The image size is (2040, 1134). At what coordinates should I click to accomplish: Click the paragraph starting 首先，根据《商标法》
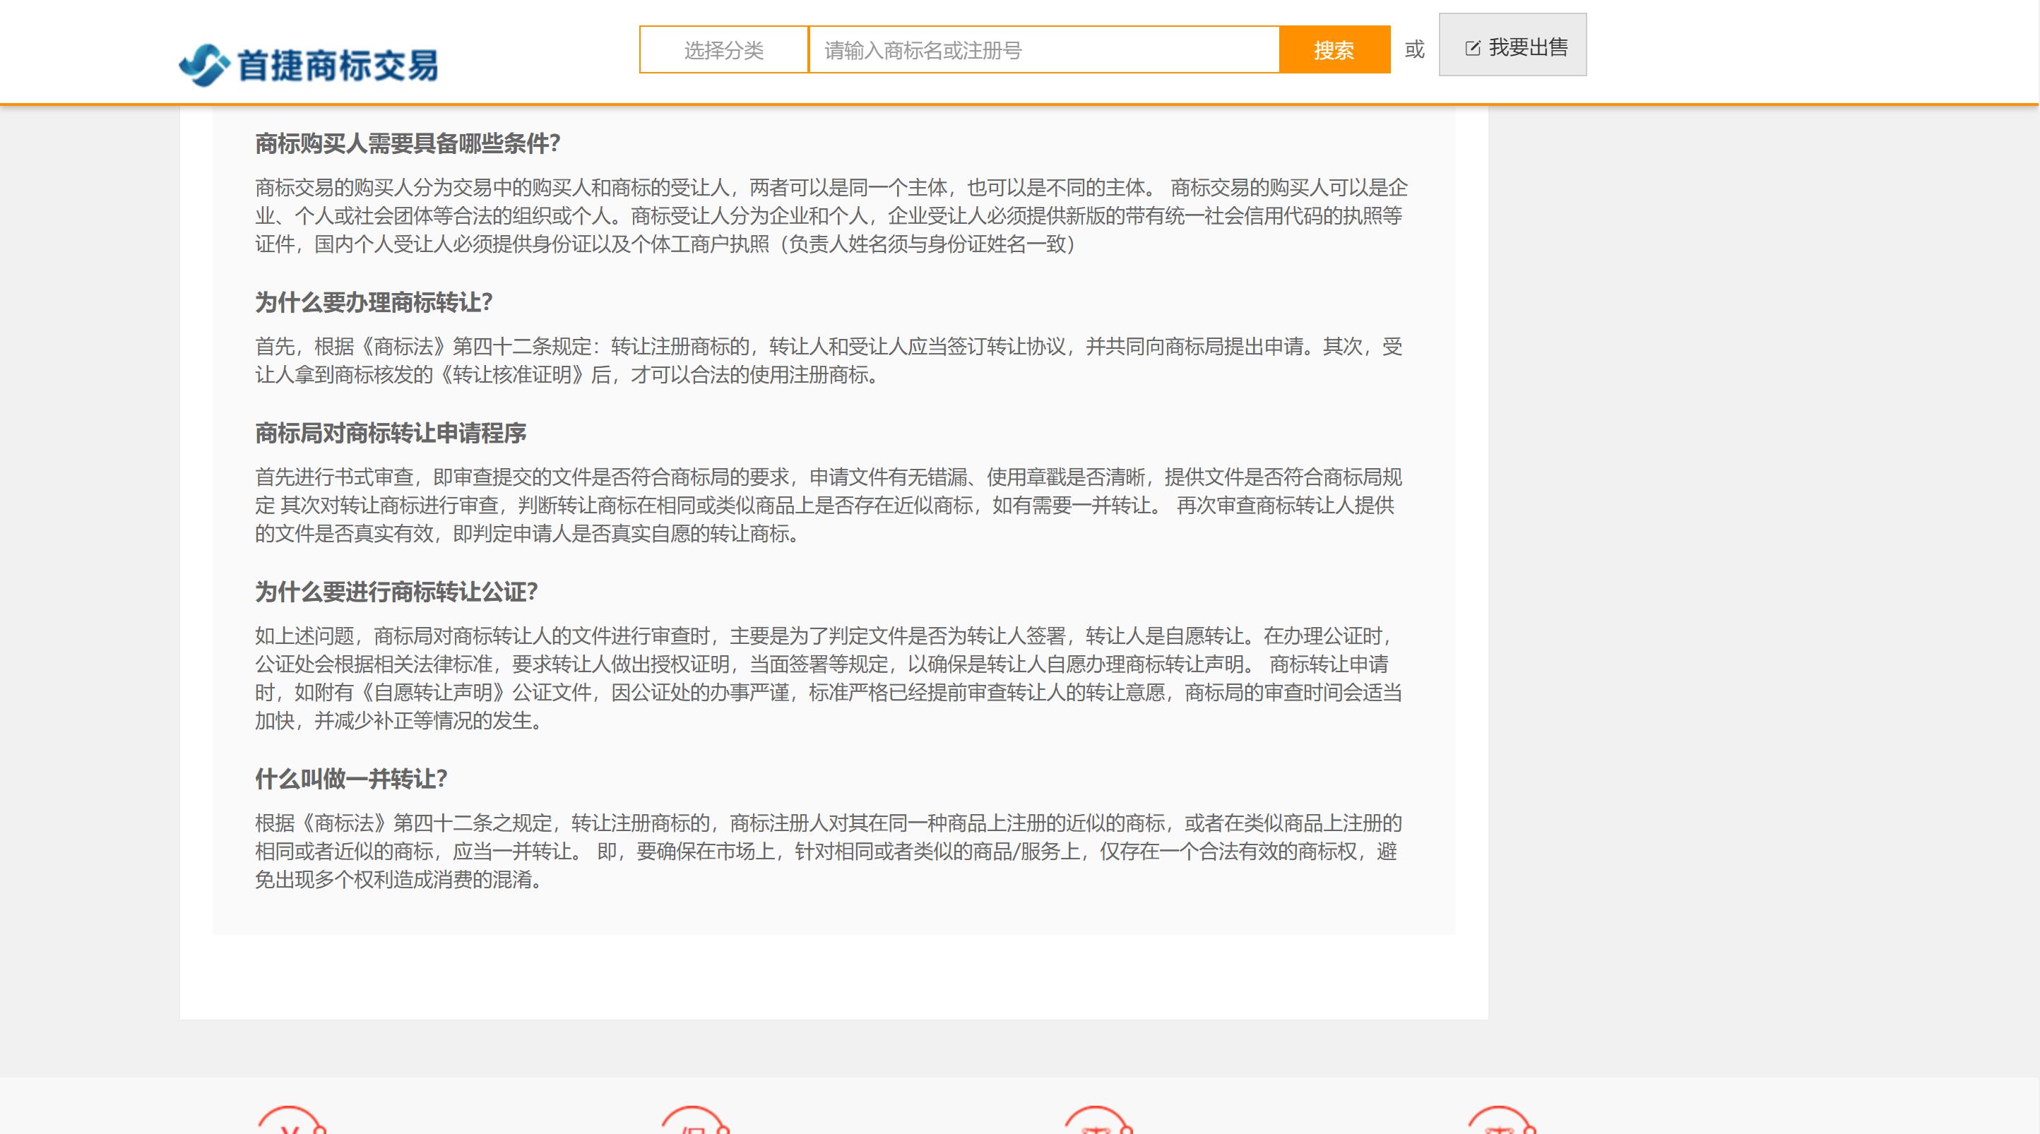click(829, 360)
